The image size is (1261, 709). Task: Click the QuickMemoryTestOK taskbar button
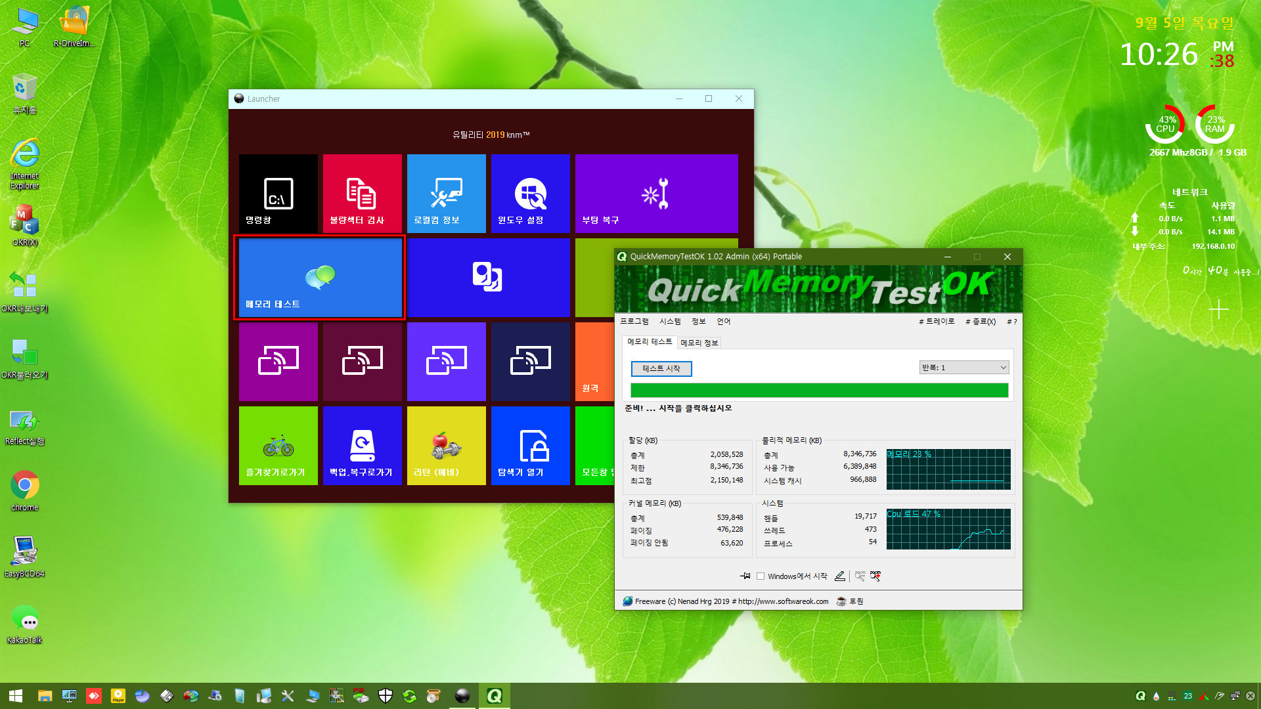pyautogui.click(x=495, y=696)
